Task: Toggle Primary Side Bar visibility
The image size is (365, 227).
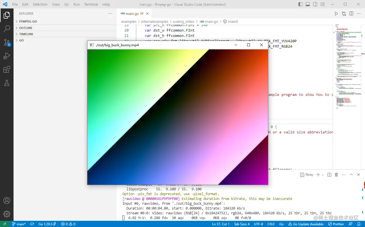Action: [x=300, y=5]
